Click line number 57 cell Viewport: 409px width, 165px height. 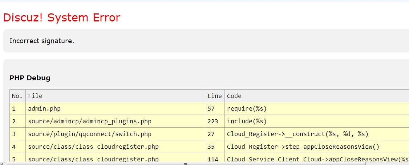(x=211, y=108)
